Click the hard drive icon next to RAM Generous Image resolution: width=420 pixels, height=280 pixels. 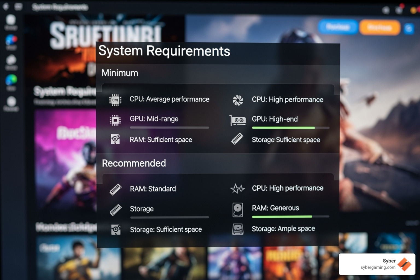(238, 209)
